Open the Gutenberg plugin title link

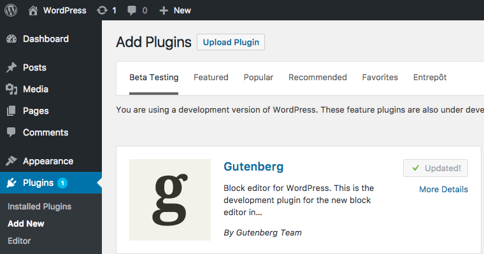tap(253, 167)
